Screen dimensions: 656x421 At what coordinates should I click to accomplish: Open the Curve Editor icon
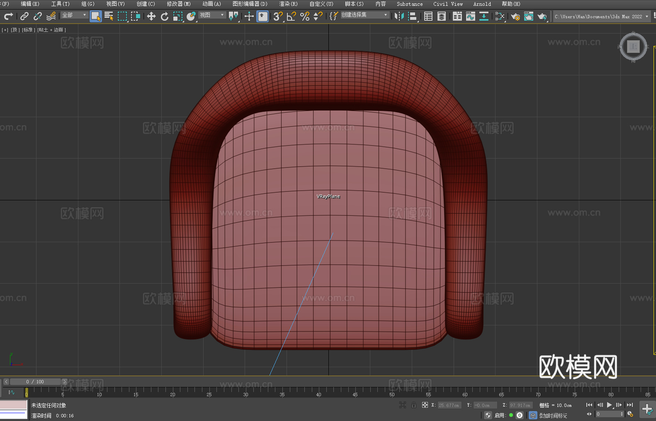[471, 16]
